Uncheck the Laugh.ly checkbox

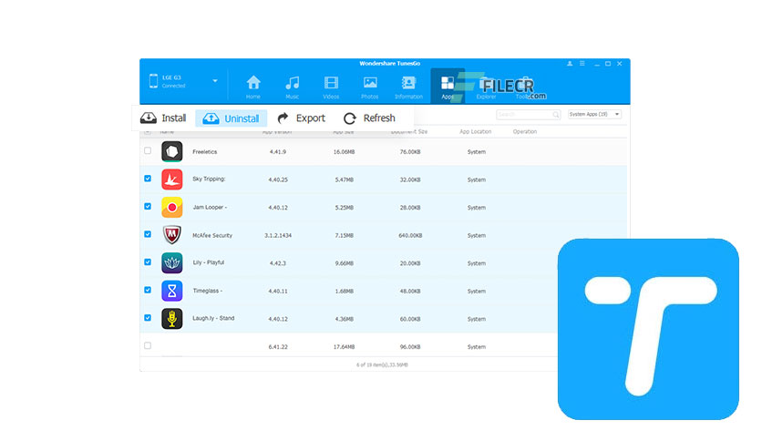point(148,318)
